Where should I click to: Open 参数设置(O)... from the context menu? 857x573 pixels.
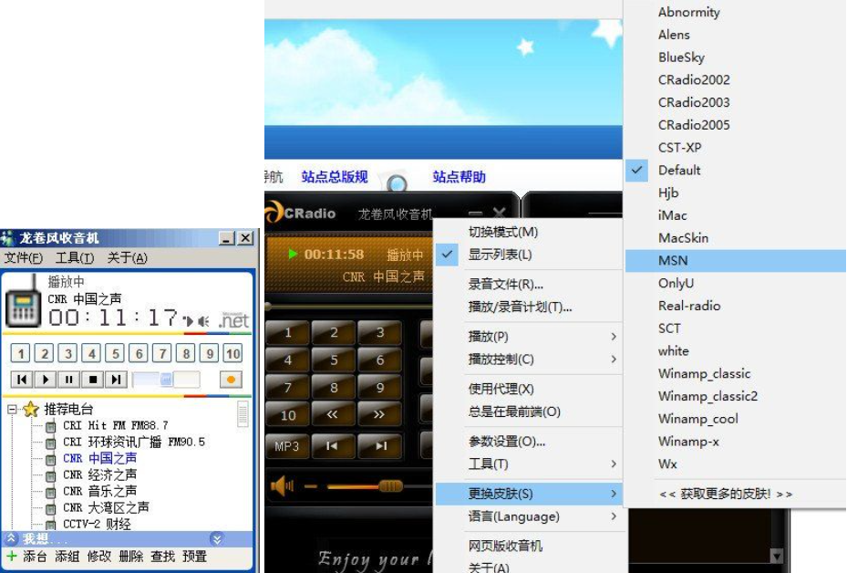point(507,442)
